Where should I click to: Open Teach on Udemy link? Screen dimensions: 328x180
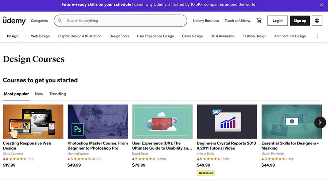[x=238, y=21]
